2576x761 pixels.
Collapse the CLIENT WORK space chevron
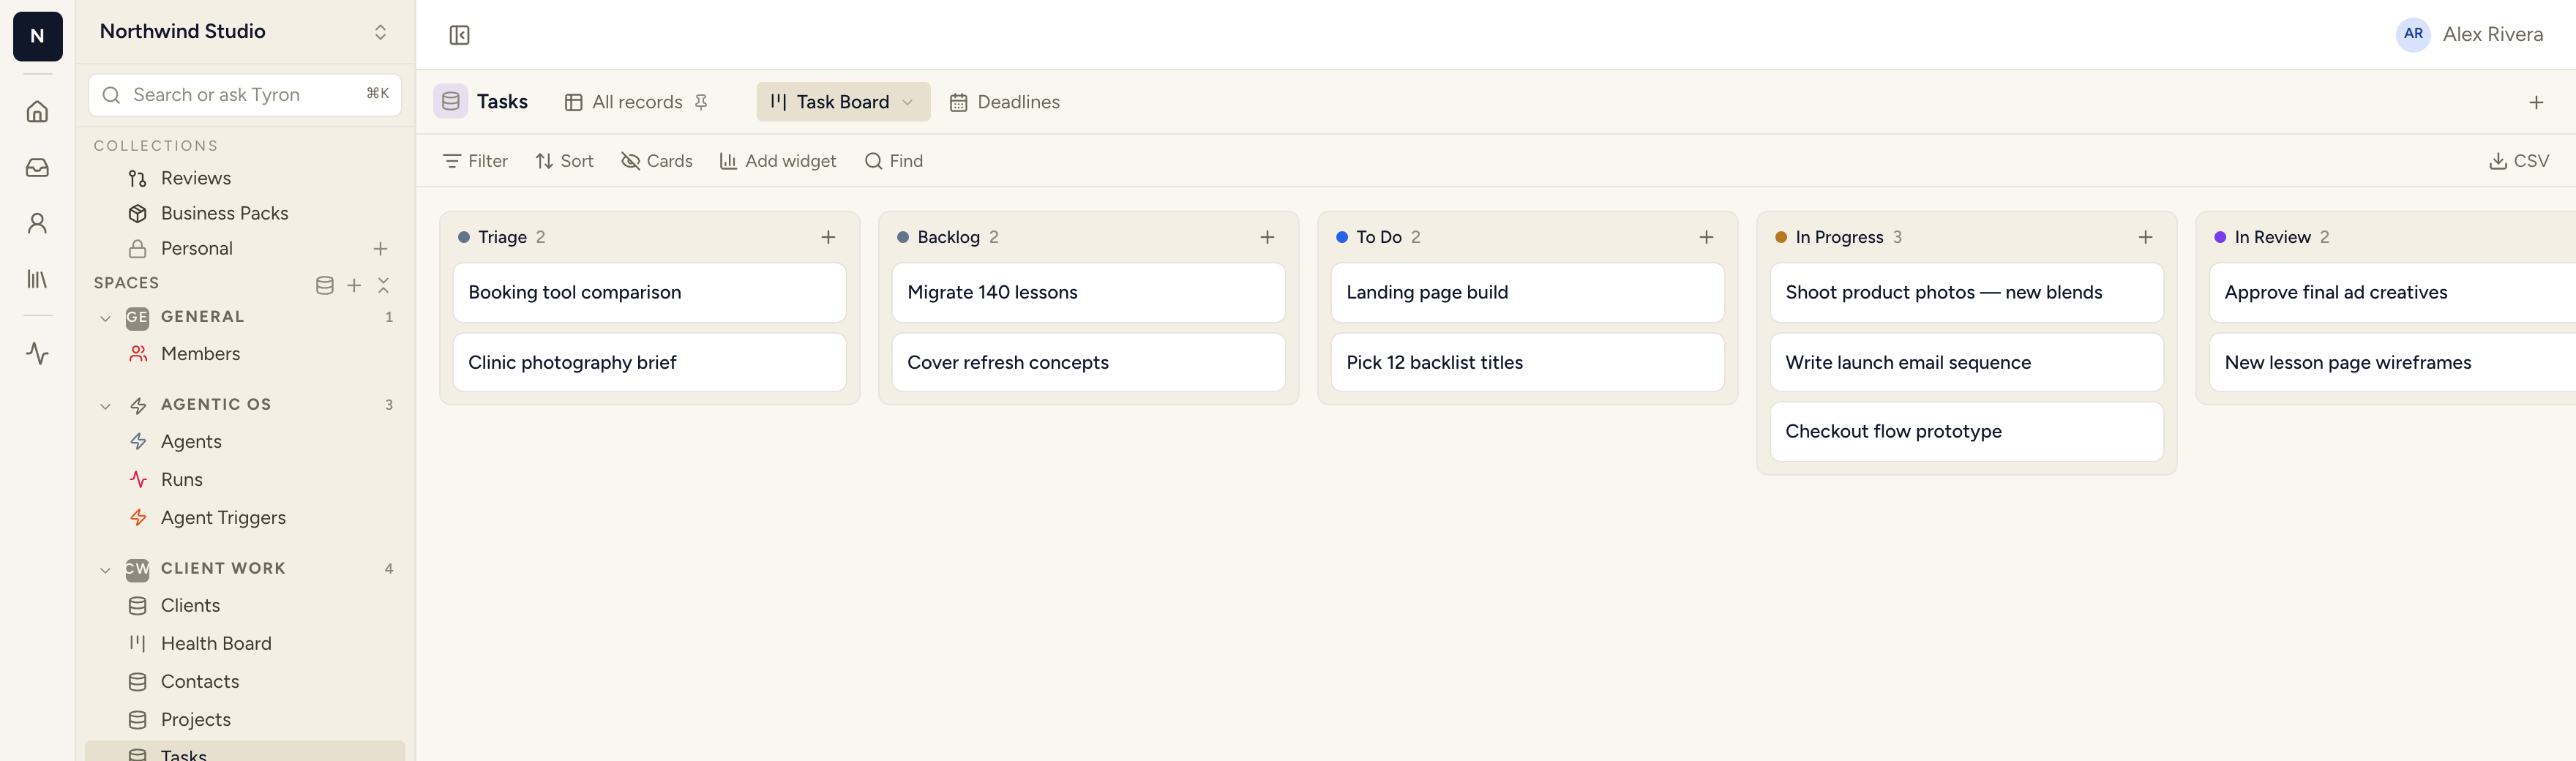coord(105,570)
